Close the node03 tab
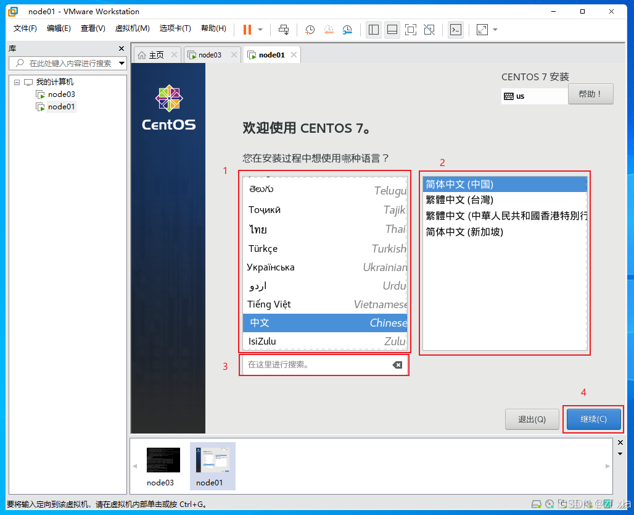This screenshot has height=515, width=634. coord(234,55)
